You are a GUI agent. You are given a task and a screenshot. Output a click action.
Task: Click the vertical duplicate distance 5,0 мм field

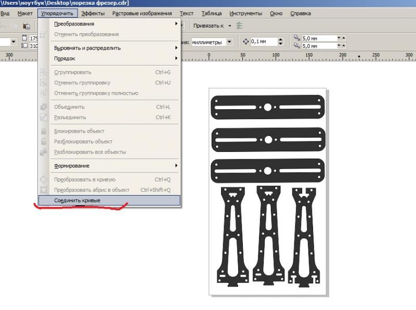(x=318, y=46)
